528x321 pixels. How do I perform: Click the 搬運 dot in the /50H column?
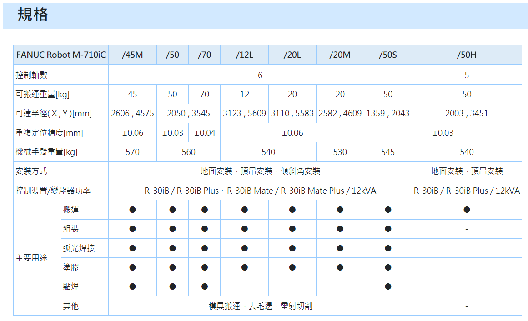pyautogui.click(x=467, y=210)
